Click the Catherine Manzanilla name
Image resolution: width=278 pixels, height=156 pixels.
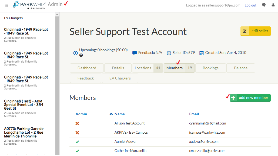[130, 151]
